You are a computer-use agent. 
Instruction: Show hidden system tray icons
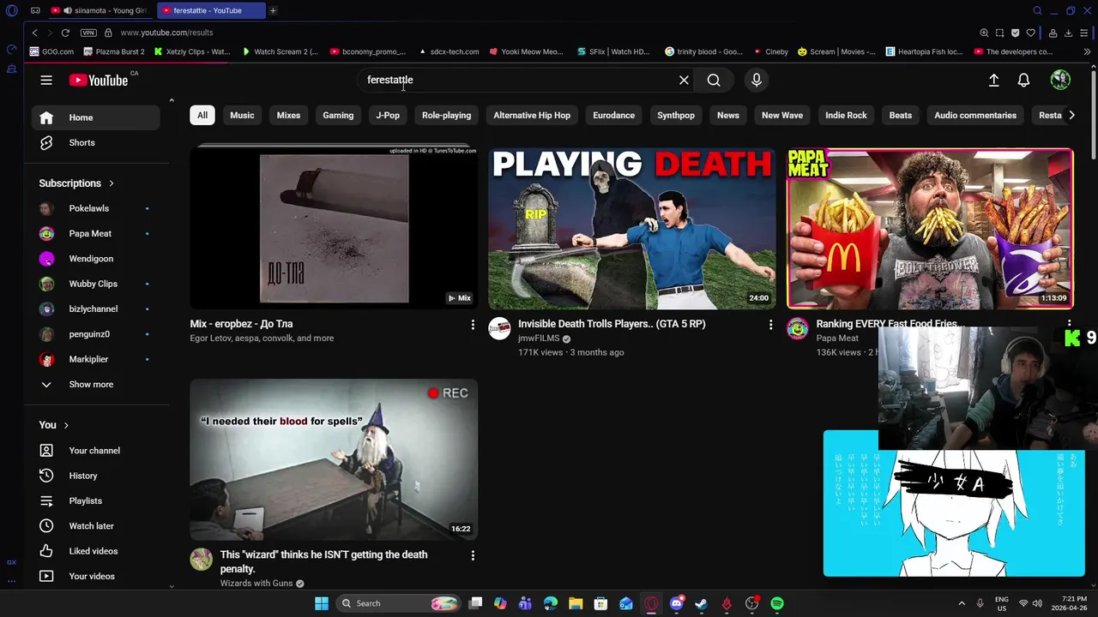pyautogui.click(x=962, y=603)
